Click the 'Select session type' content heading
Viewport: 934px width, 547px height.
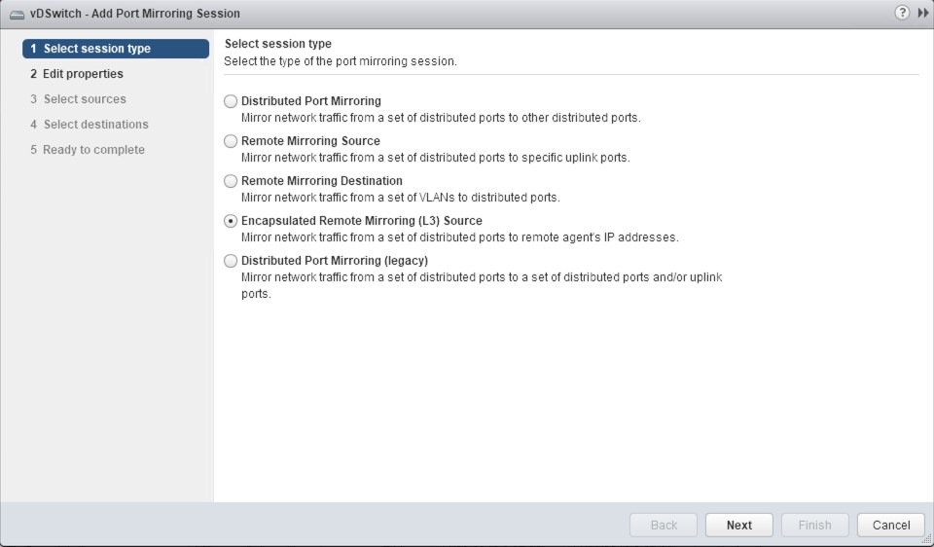point(278,44)
